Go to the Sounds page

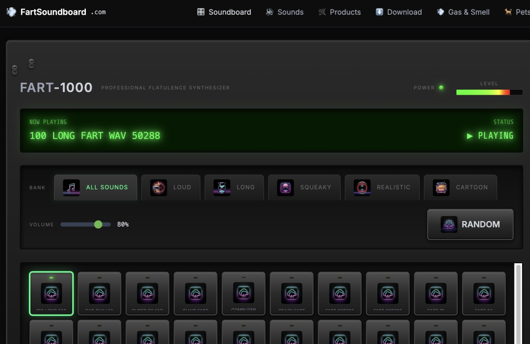285,12
